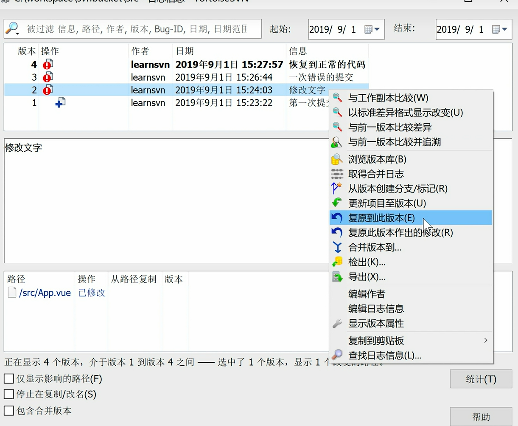Viewport: 518px width, 426px height.
Task: Sort by the 日期 column header
Action: pyautogui.click(x=230, y=51)
